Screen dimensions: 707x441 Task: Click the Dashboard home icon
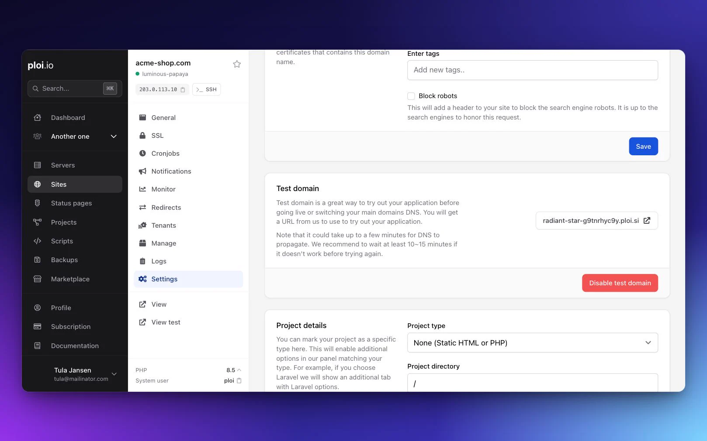pos(38,118)
